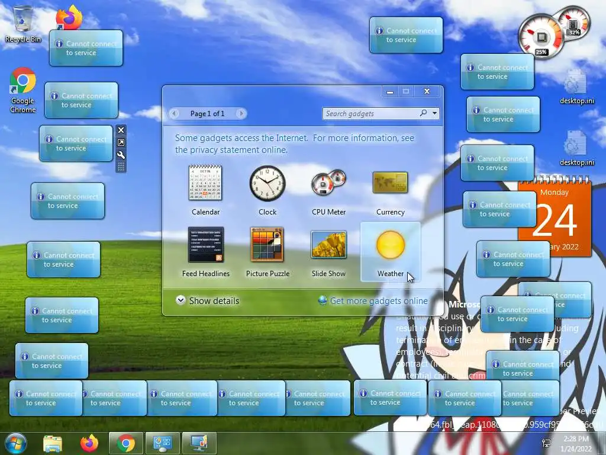Go to next gadget gallery page
Screen dimensions: 606x455
pyautogui.click(x=241, y=113)
